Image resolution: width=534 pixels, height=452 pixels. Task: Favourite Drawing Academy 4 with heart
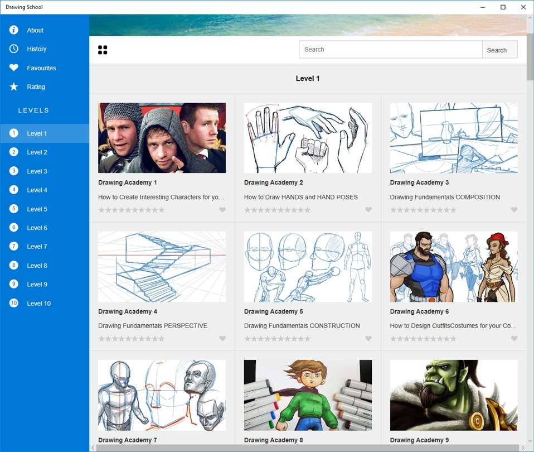click(x=222, y=339)
